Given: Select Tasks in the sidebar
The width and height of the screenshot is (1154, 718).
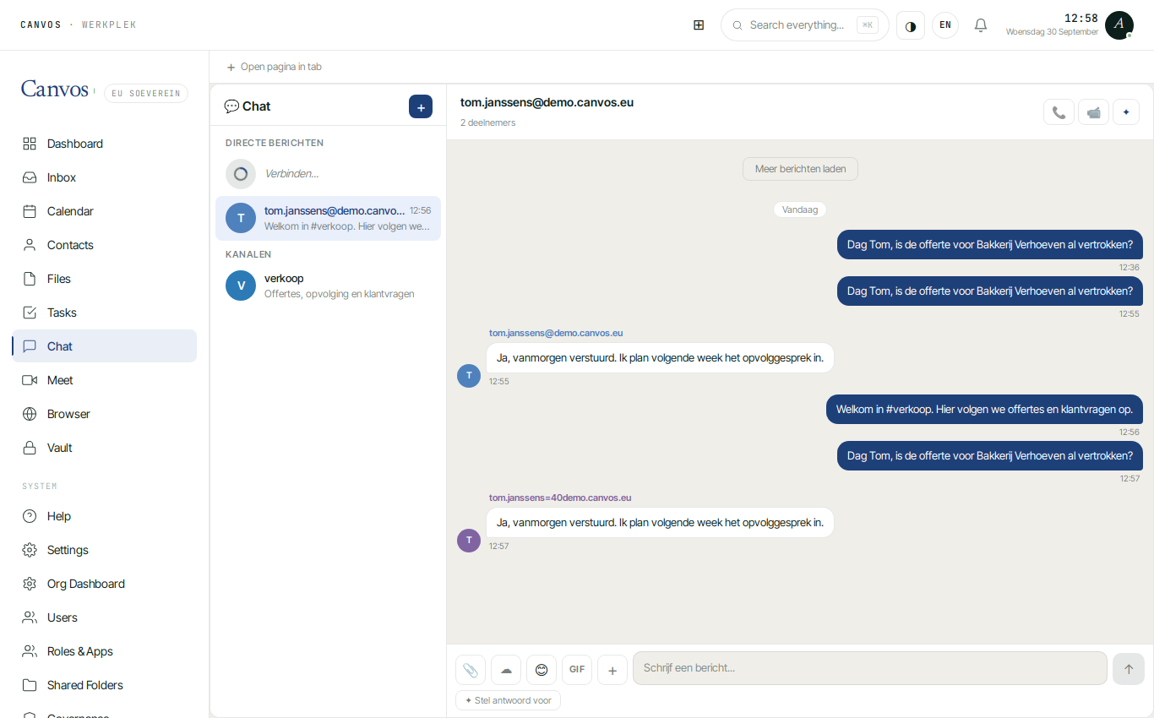Looking at the screenshot, I should 104,313.
